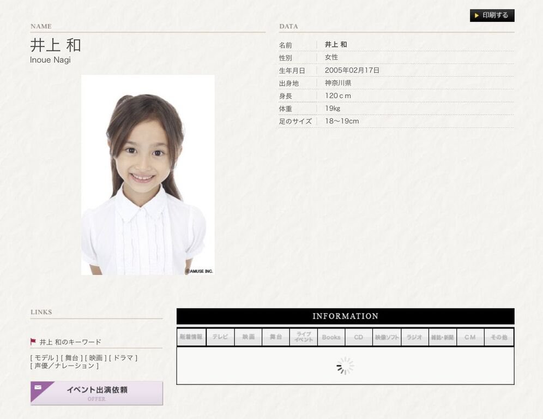543x419 pixels.
Task: Select the ラジオ tab
Action: coord(414,337)
